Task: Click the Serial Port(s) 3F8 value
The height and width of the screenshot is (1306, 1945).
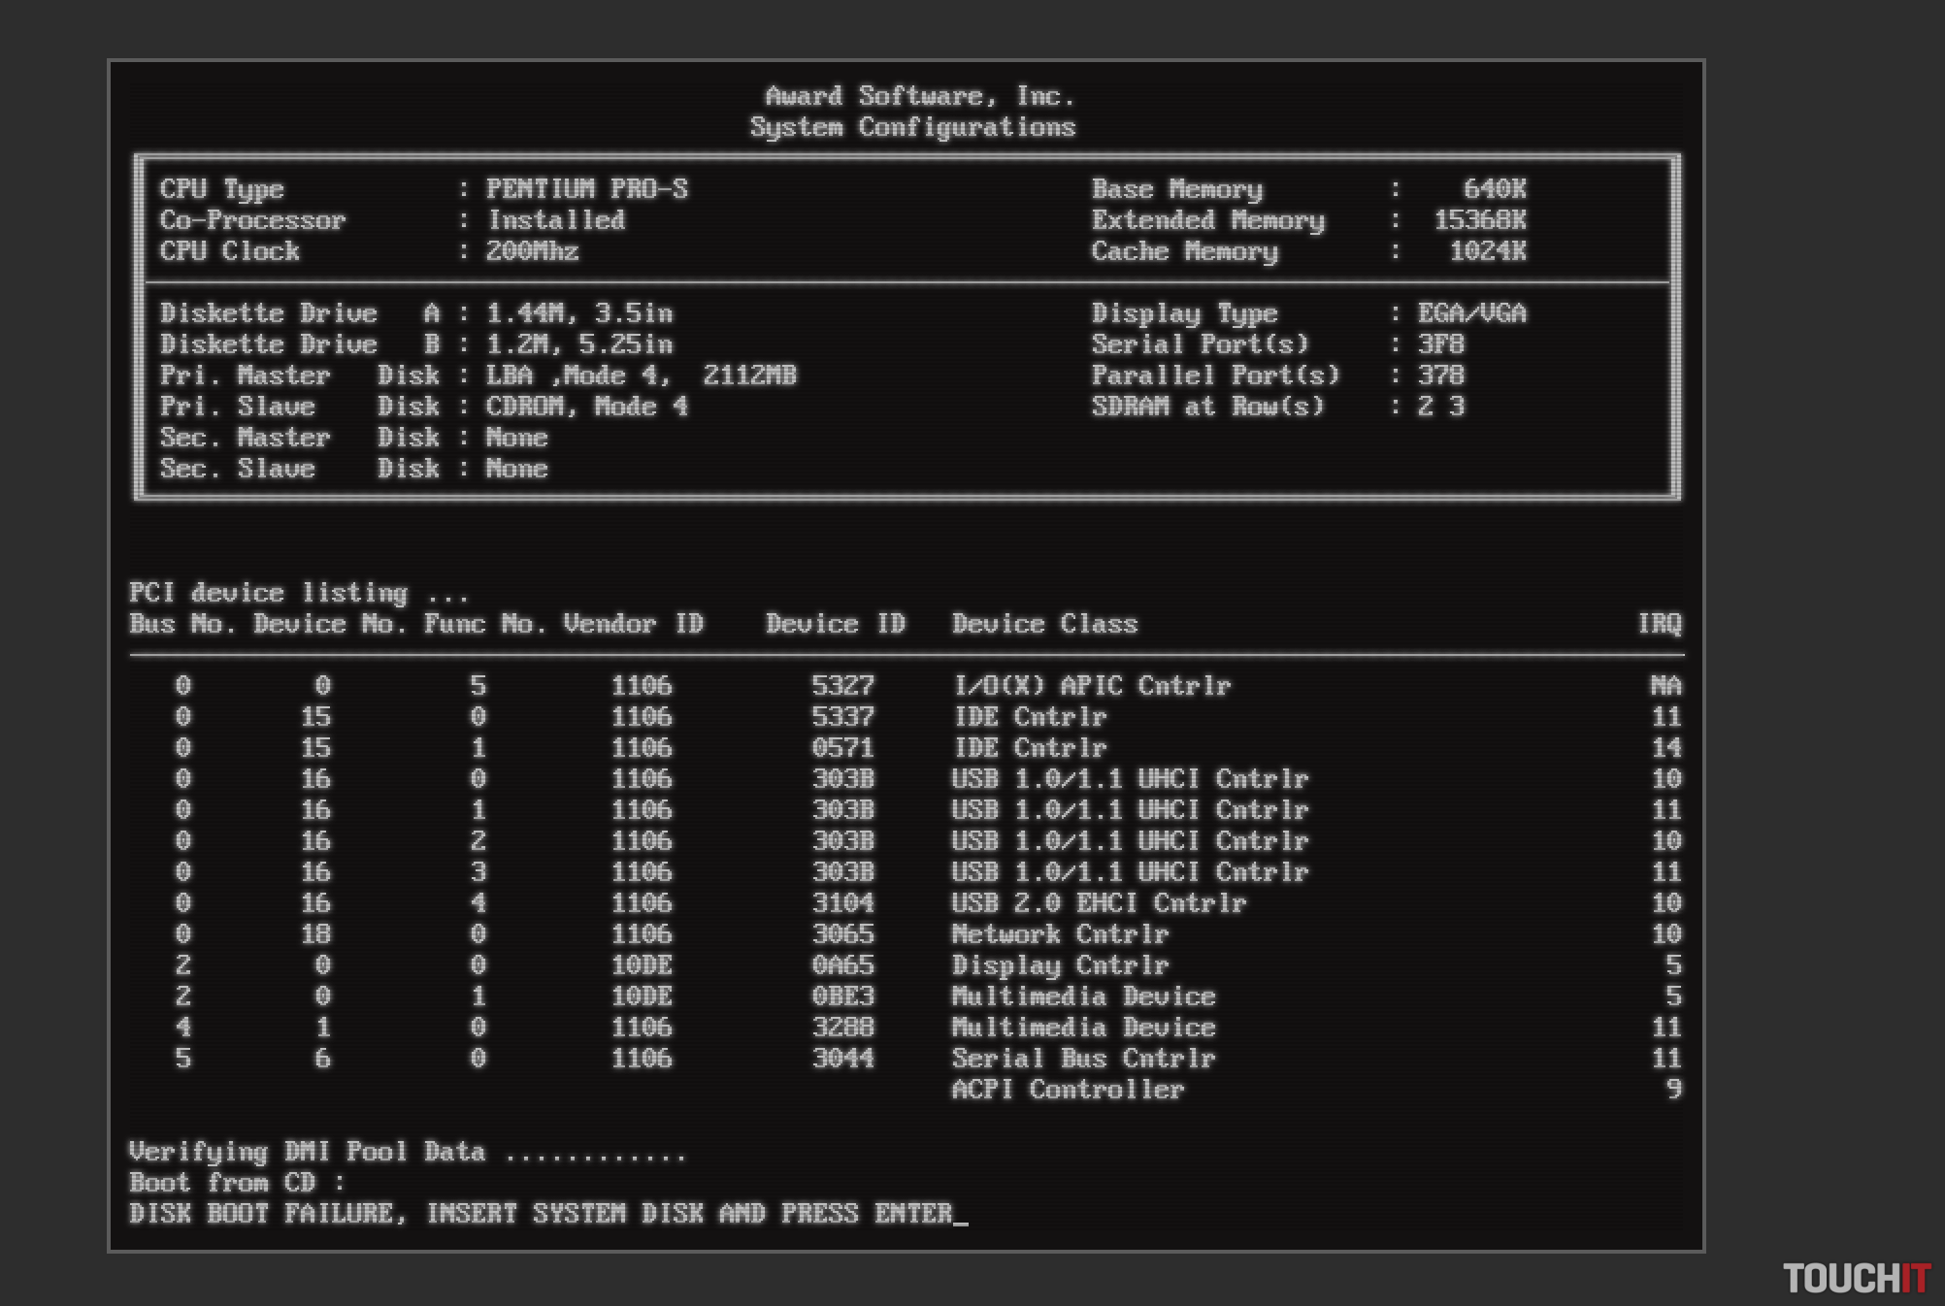Action: click(1440, 344)
